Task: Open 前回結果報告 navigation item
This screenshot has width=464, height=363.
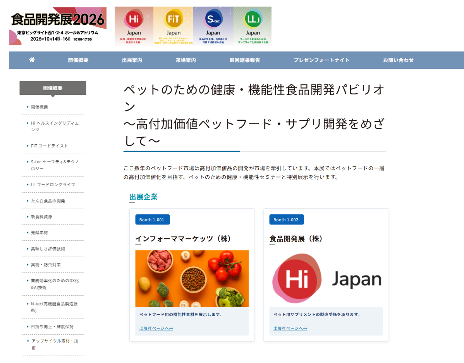Action: [244, 60]
